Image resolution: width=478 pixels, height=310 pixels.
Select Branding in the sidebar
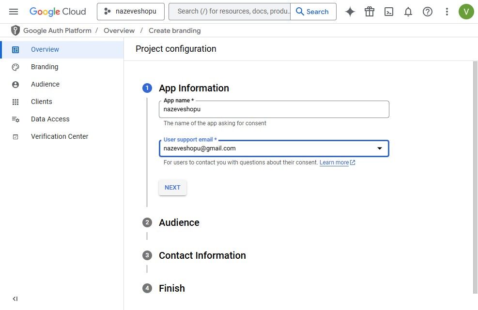pyautogui.click(x=45, y=67)
